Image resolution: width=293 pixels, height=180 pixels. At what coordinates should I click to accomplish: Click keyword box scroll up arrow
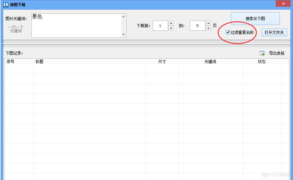point(123,17)
